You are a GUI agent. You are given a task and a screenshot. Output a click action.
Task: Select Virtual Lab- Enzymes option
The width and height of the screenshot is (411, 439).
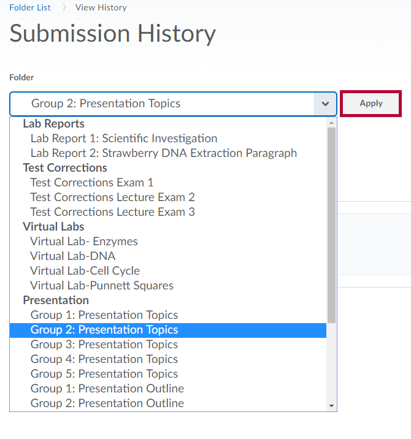(x=84, y=242)
